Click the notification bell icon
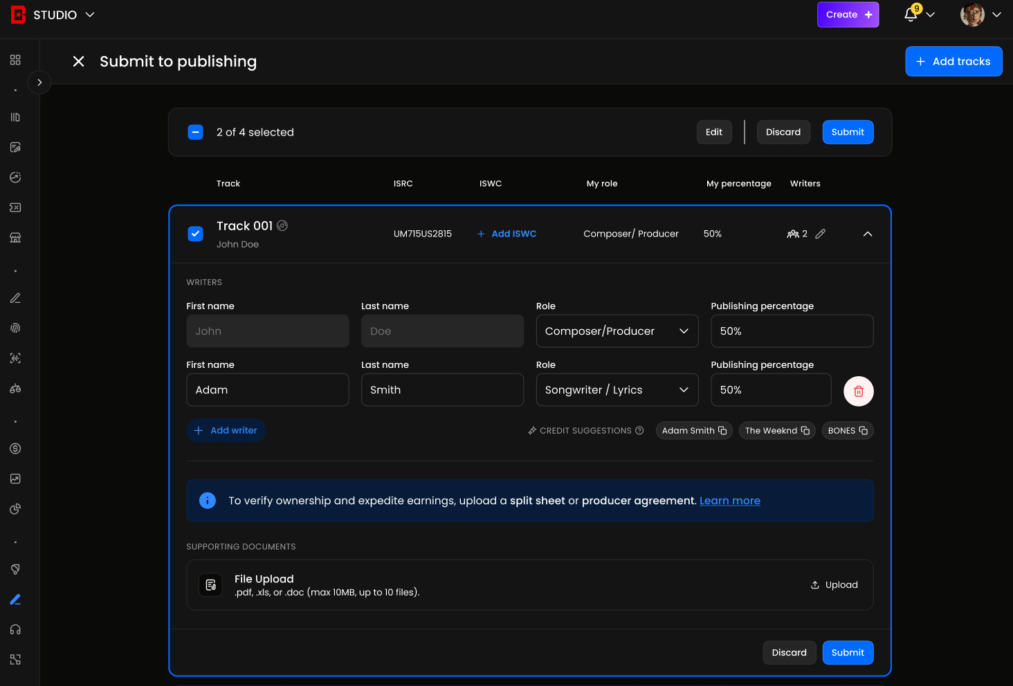The width and height of the screenshot is (1013, 686). coord(911,15)
